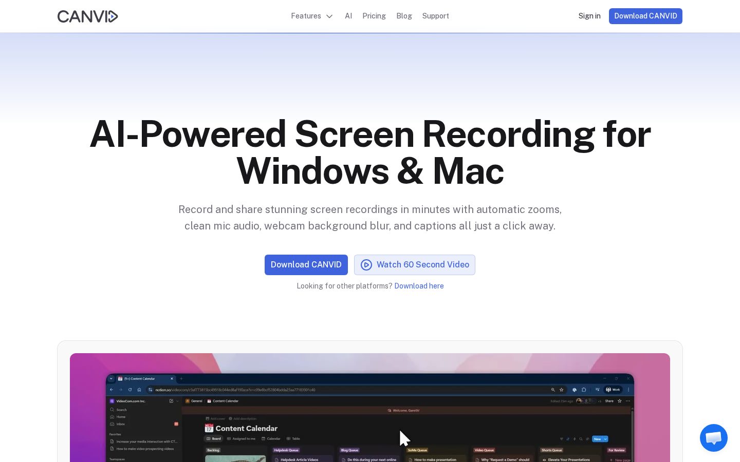Expand the Features dropdown menu
This screenshot has width=740, height=462.
click(x=311, y=16)
